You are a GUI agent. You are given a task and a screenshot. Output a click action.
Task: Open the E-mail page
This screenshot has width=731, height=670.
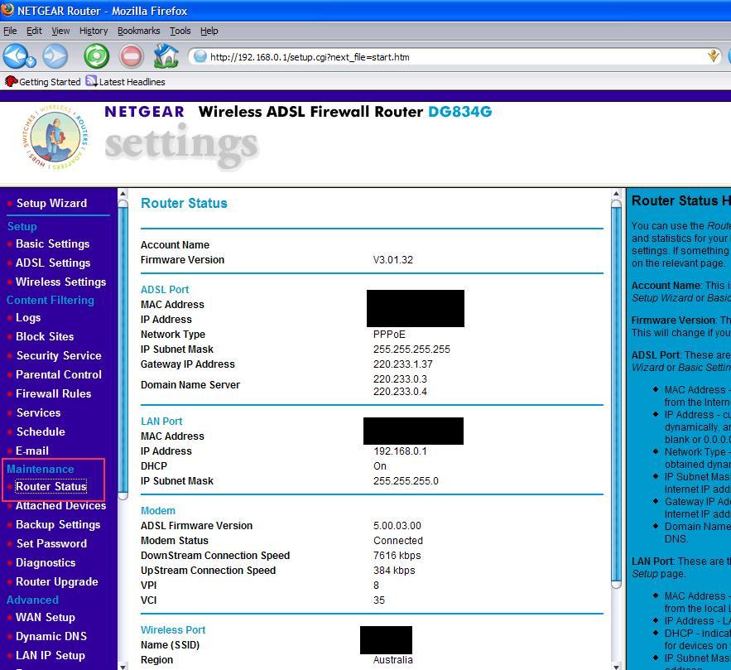pyautogui.click(x=32, y=451)
